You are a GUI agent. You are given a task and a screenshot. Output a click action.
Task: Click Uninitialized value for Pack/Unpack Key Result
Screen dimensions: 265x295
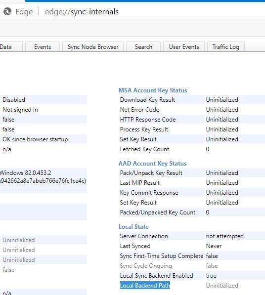[x=222, y=173]
